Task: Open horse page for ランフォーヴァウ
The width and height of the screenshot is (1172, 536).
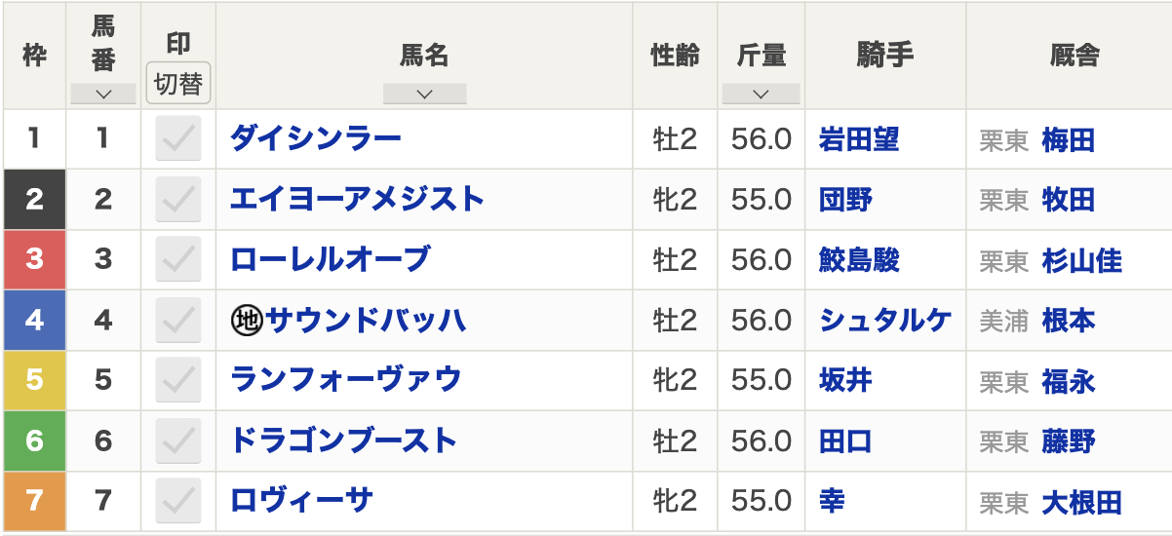Action: point(345,380)
